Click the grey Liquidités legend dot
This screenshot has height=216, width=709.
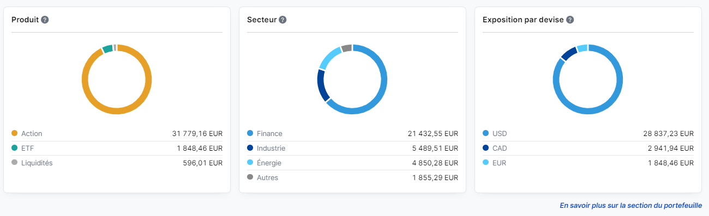[15, 163]
